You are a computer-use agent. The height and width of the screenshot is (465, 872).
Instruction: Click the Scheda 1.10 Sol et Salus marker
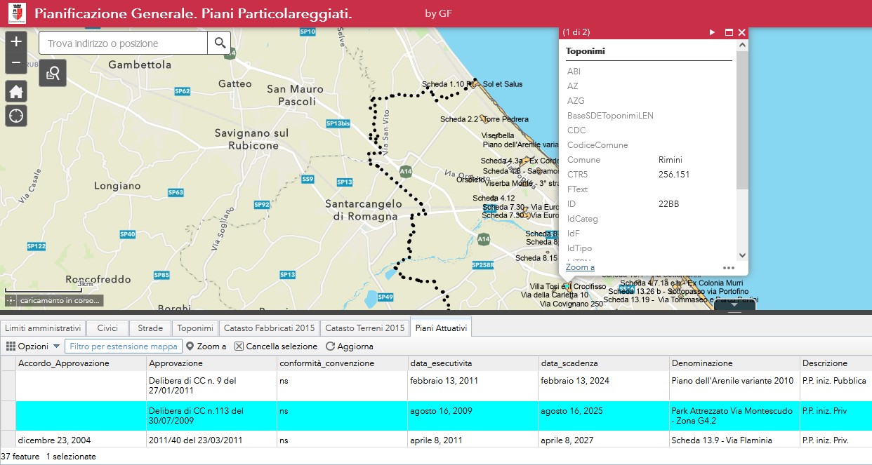[475, 84]
